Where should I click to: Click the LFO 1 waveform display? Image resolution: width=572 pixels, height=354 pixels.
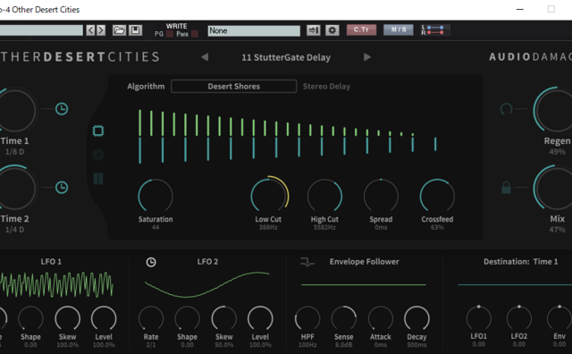56,284
